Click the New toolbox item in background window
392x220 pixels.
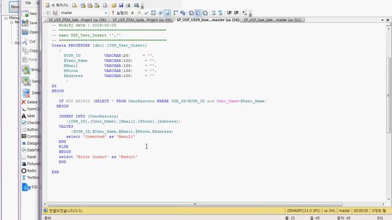tap(29, 13)
